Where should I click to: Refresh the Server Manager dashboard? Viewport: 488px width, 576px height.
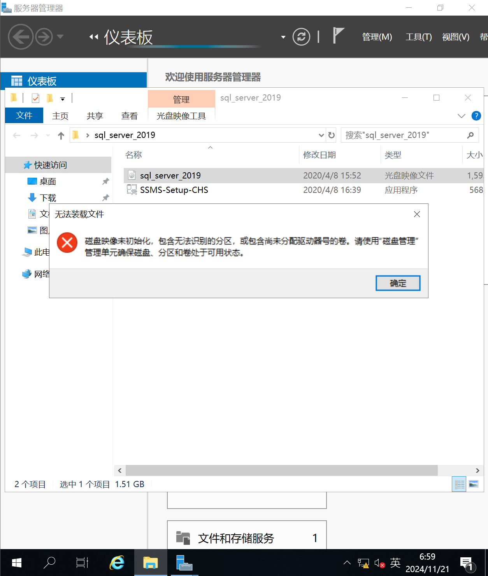301,37
